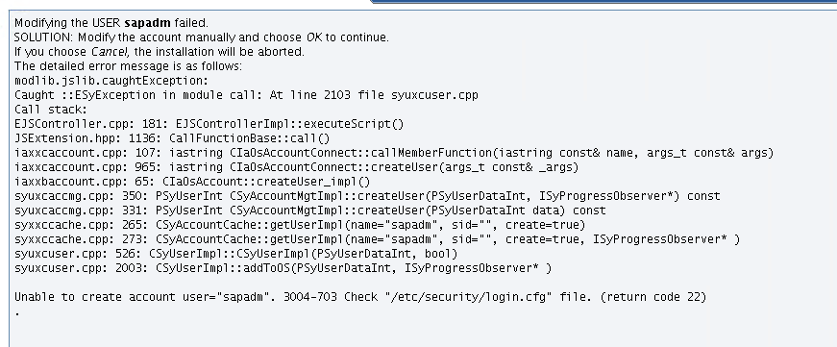The width and height of the screenshot is (837, 347).
Task: Click the bold sapadm username in first line
Action: coord(147,23)
